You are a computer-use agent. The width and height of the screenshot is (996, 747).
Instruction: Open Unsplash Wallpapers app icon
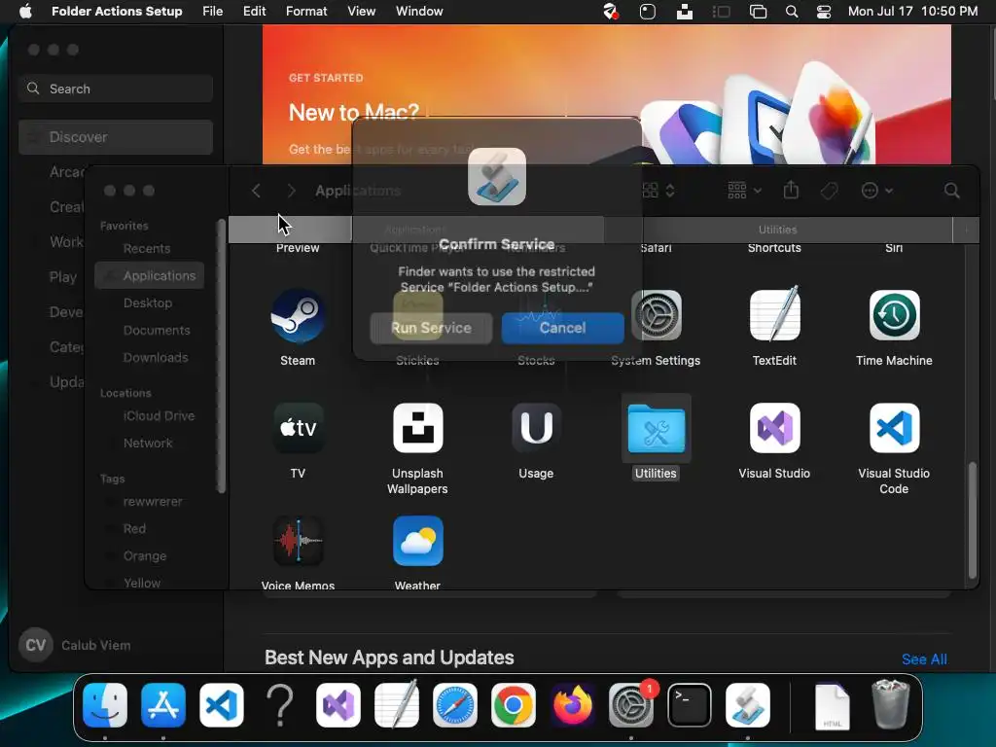(x=417, y=428)
